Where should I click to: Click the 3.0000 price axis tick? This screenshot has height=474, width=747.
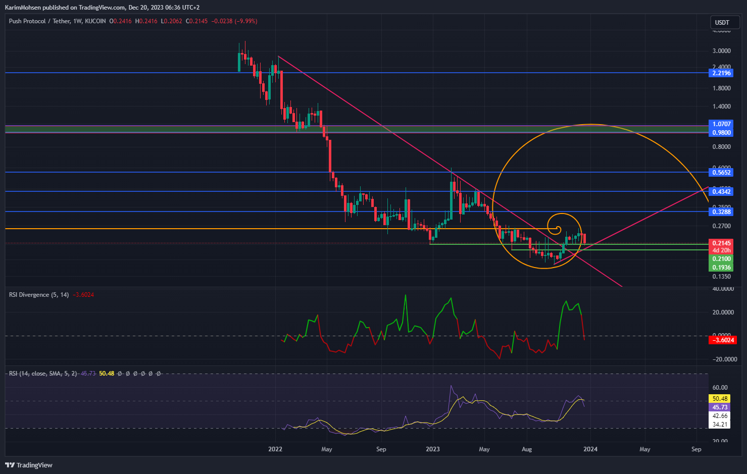coord(721,51)
